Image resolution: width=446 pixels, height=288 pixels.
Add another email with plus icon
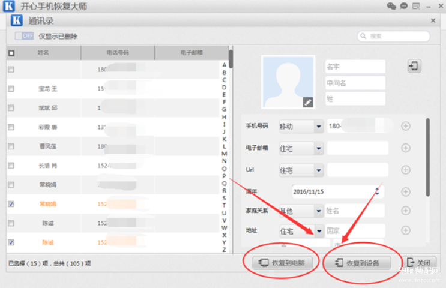pyautogui.click(x=406, y=148)
